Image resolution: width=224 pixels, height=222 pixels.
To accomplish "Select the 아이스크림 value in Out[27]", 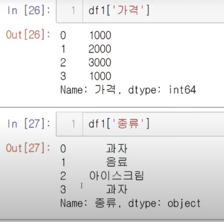I will (117, 176).
